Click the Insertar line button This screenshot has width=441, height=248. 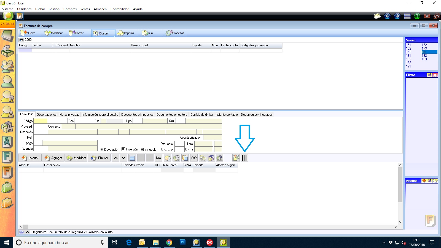tap(30, 158)
